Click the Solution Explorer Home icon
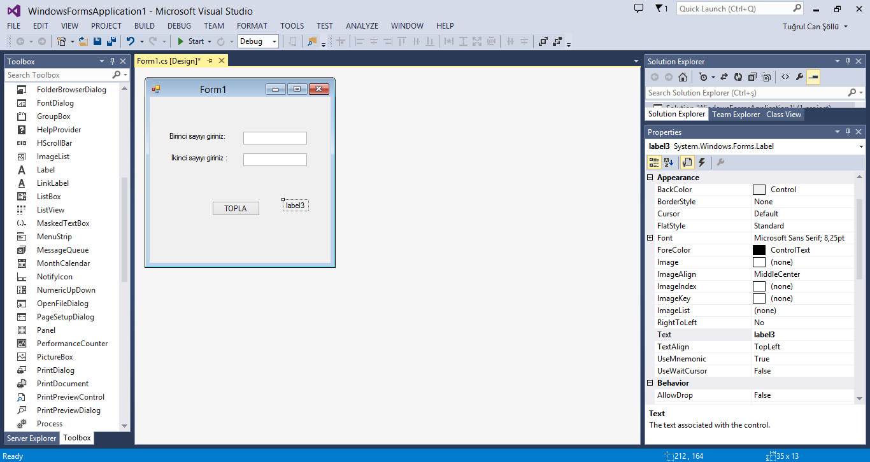The image size is (870, 462). [x=683, y=77]
